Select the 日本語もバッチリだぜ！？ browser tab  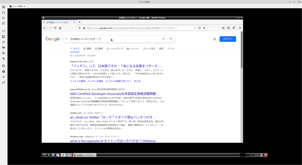coord(59,22)
